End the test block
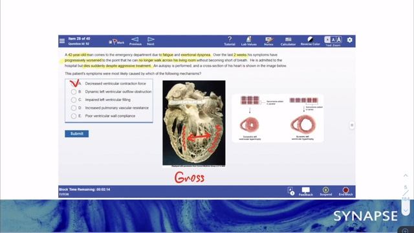 click(345, 192)
